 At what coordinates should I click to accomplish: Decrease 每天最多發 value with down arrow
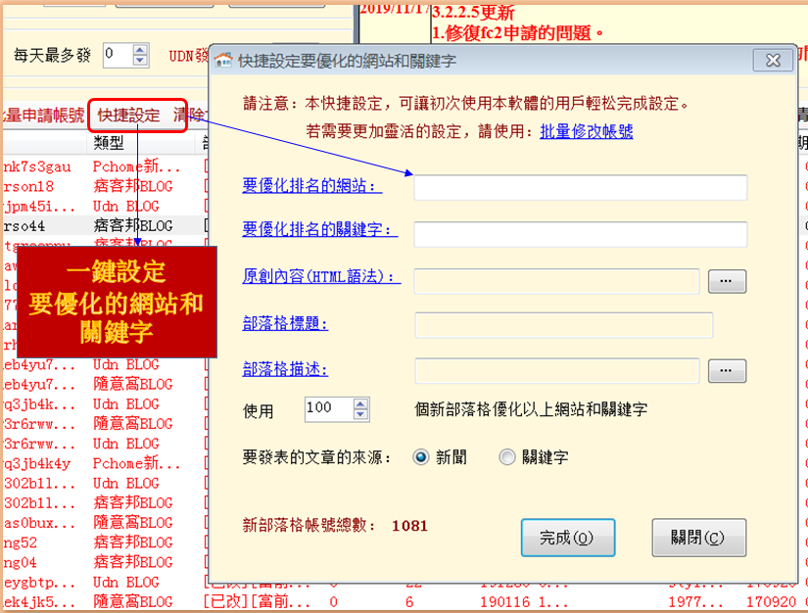click(140, 60)
